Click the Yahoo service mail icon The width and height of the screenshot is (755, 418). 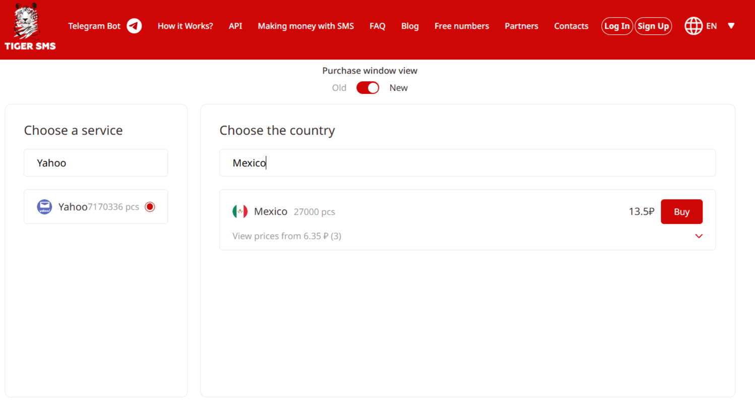[x=44, y=207]
